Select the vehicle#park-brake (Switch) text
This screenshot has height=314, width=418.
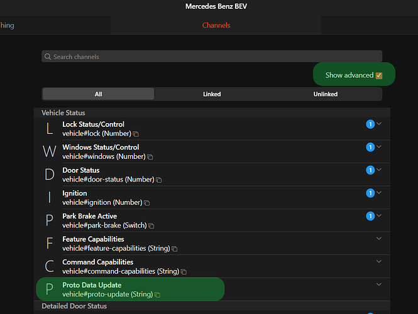[104, 225]
